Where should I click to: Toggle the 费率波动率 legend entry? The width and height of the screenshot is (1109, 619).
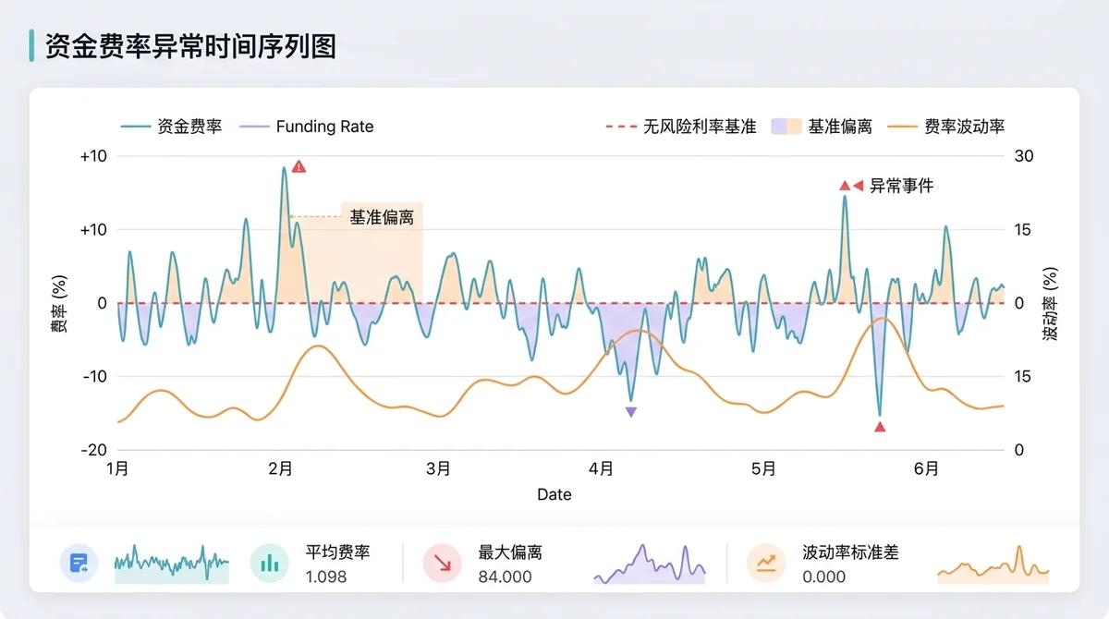(x=945, y=127)
